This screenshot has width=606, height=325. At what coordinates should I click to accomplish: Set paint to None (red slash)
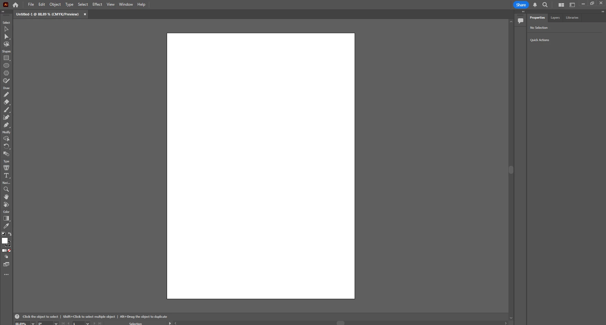pyautogui.click(x=9, y=250)
